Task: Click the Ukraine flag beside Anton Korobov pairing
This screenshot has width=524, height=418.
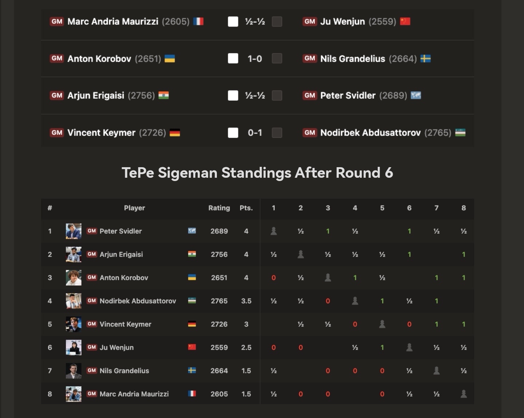Action: [x=170, y=59]
